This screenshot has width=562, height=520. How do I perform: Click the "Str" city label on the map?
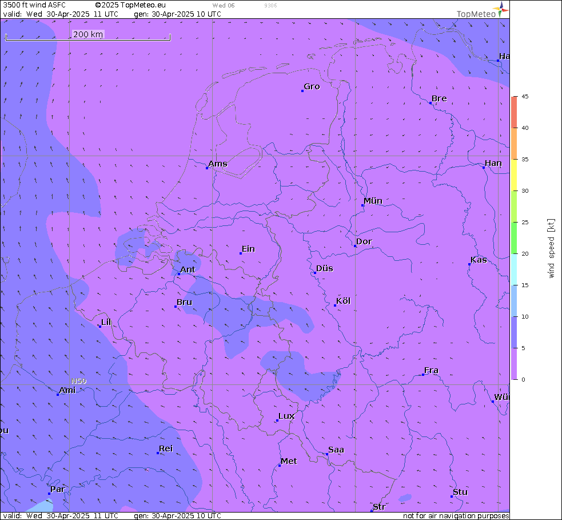pos(379,507)
